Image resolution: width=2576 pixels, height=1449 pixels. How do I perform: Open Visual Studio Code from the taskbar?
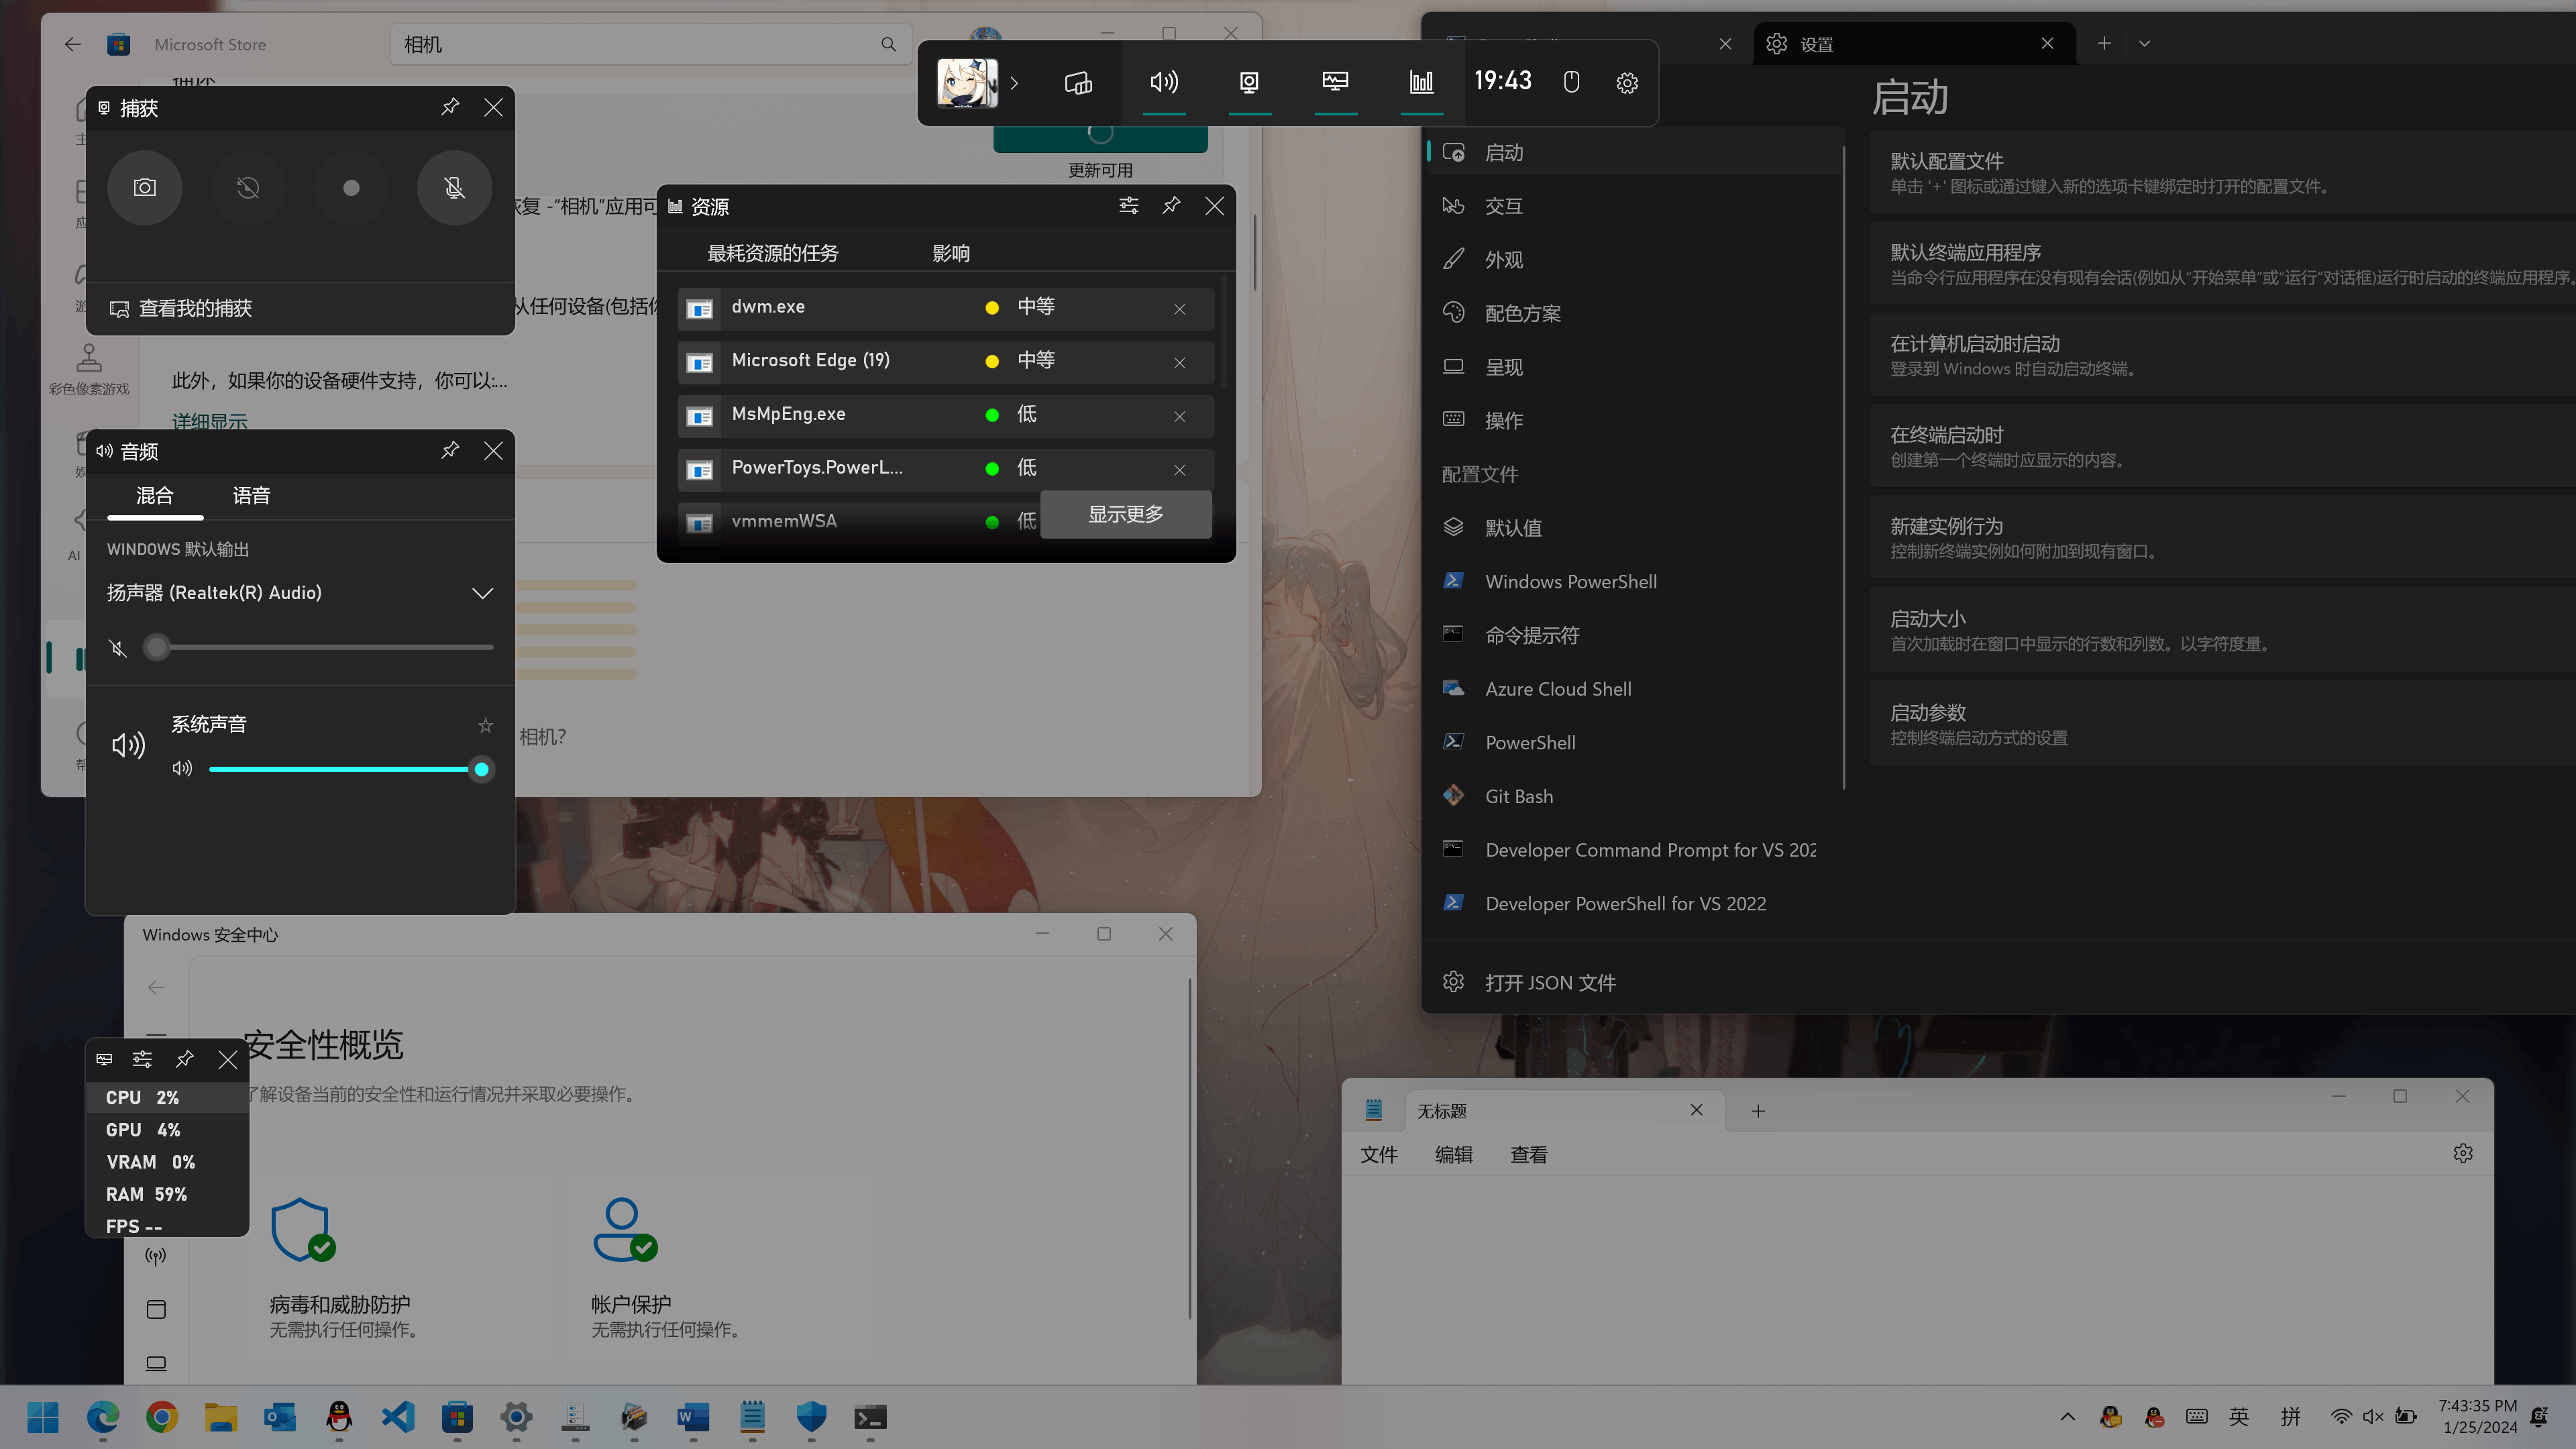pos(398,1416)
